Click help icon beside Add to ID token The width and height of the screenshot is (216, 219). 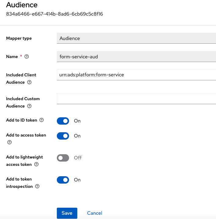click(42, 120)
